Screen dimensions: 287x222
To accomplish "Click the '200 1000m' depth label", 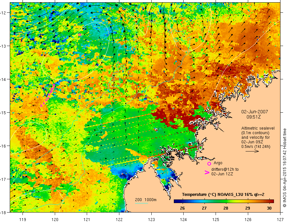I will coord(146,200).
